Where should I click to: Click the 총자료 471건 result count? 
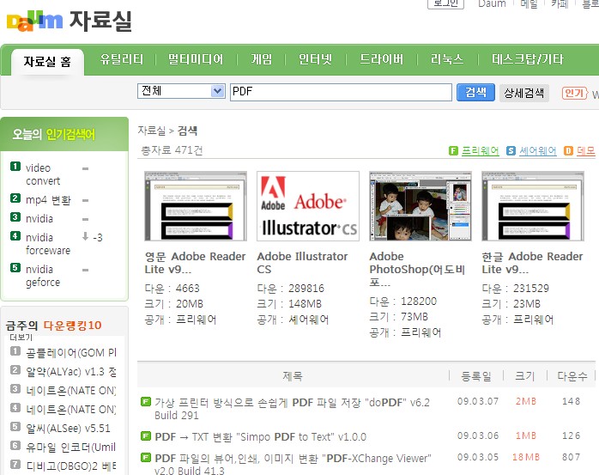point(172,150)
